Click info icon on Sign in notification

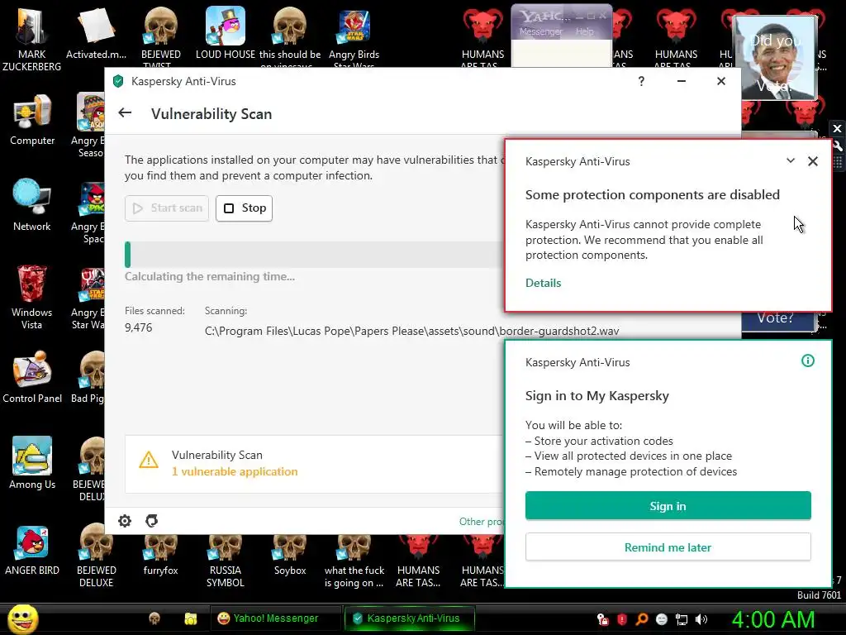(x=808, y=360)
